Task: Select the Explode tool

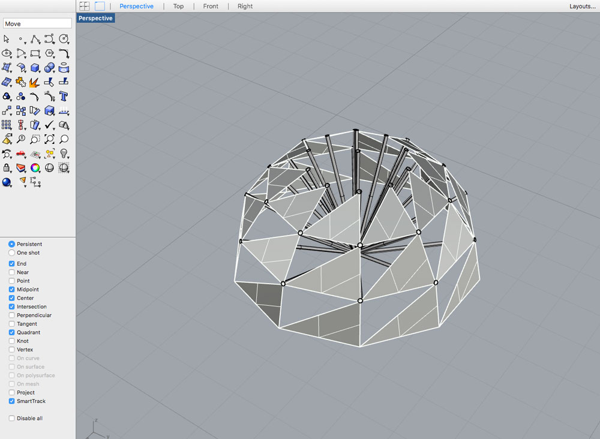Action: coord(35,82)
